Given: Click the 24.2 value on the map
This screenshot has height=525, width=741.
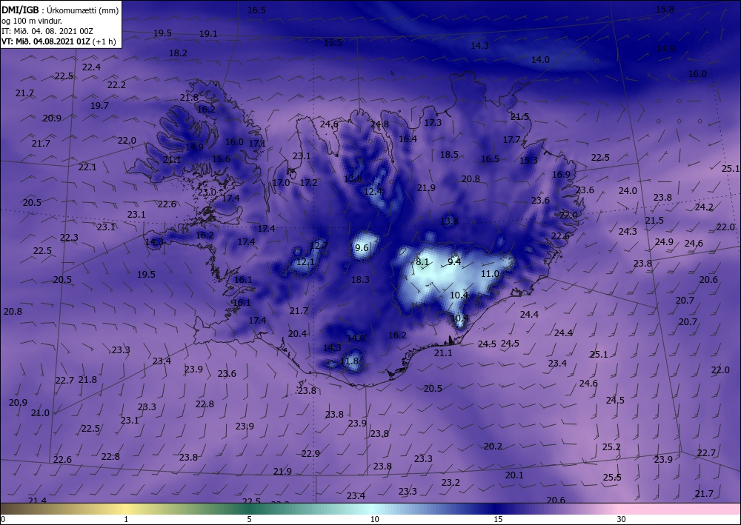Looking at the screenshot, I should (x=704, y=207).
